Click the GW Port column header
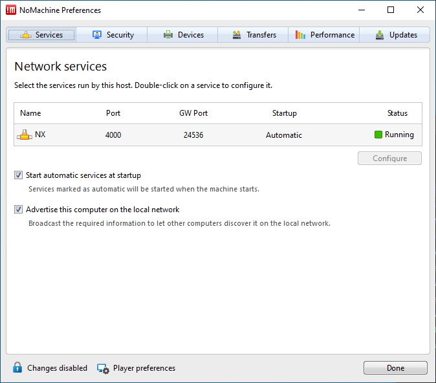 point(193,113)
